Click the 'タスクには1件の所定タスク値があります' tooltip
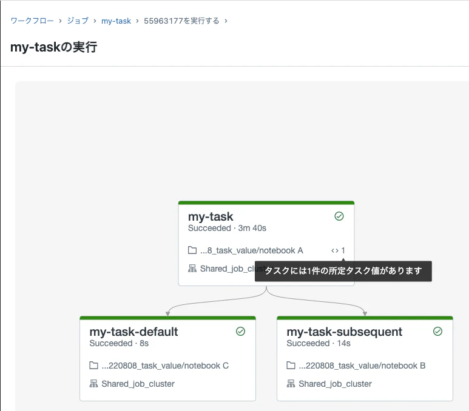 343,271
